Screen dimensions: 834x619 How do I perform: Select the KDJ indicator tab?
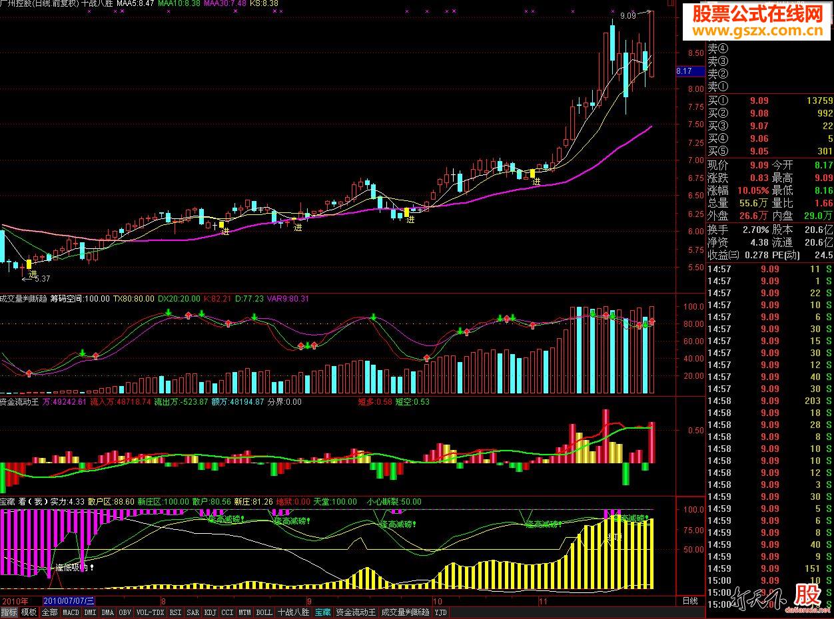click(x=210, y=612)
